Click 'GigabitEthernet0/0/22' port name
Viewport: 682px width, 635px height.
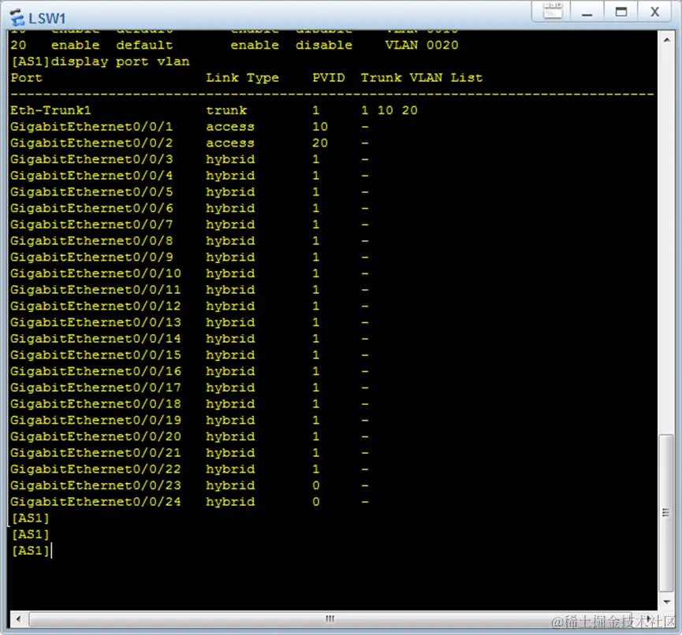(95, 469)
